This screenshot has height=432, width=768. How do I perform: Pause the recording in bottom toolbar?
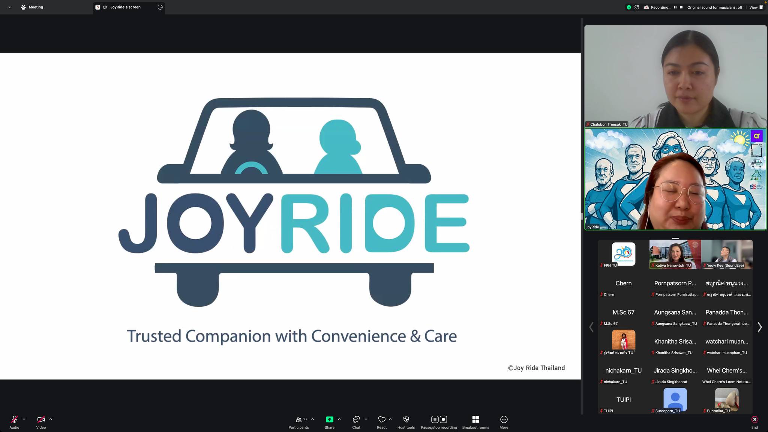tap(435, 419)
